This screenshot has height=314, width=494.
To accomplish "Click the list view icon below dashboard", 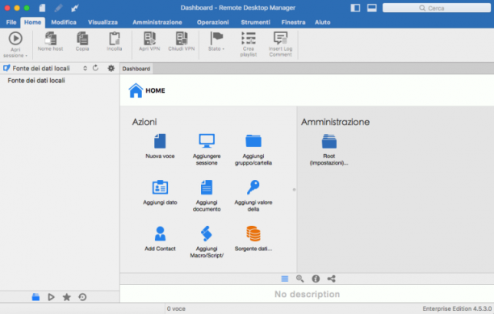I will tap(284, 278).
